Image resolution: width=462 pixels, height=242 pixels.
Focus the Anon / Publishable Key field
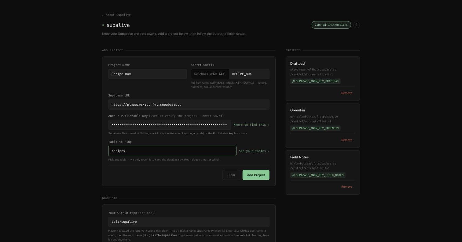pos(170,125)
